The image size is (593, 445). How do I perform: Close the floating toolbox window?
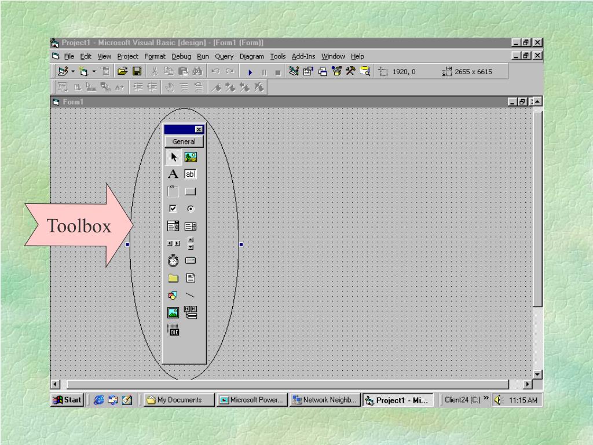point(199,129)
